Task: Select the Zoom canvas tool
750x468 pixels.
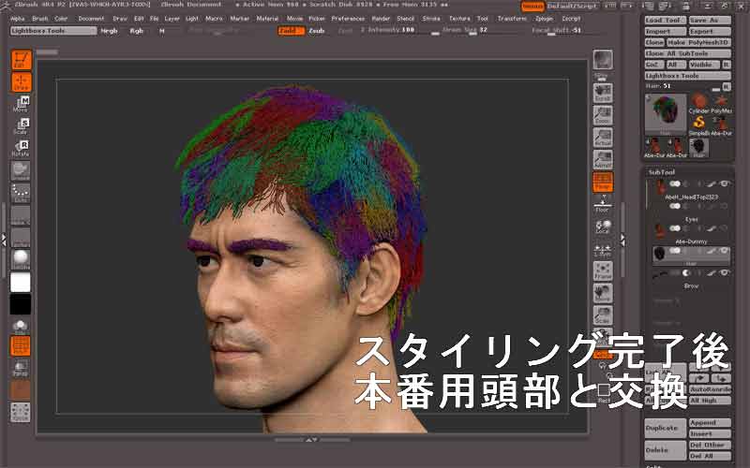Action: click(x=603, y=115)
